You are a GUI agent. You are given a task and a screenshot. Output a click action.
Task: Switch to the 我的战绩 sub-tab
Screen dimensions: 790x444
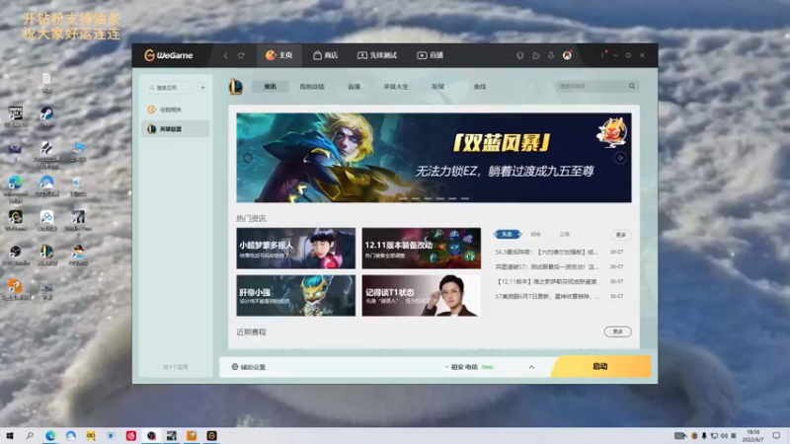click(x=312, y=87)
